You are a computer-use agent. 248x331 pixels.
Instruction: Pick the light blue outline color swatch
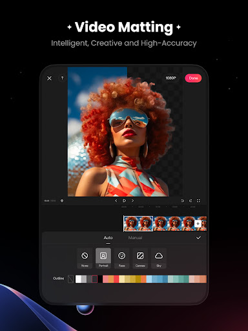click(149, 279)
